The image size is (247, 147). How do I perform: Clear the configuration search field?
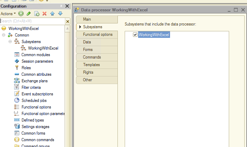point(68,21)
